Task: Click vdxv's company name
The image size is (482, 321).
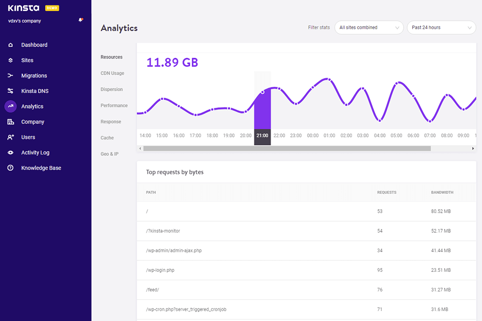Action: click(x=24, y=21)
